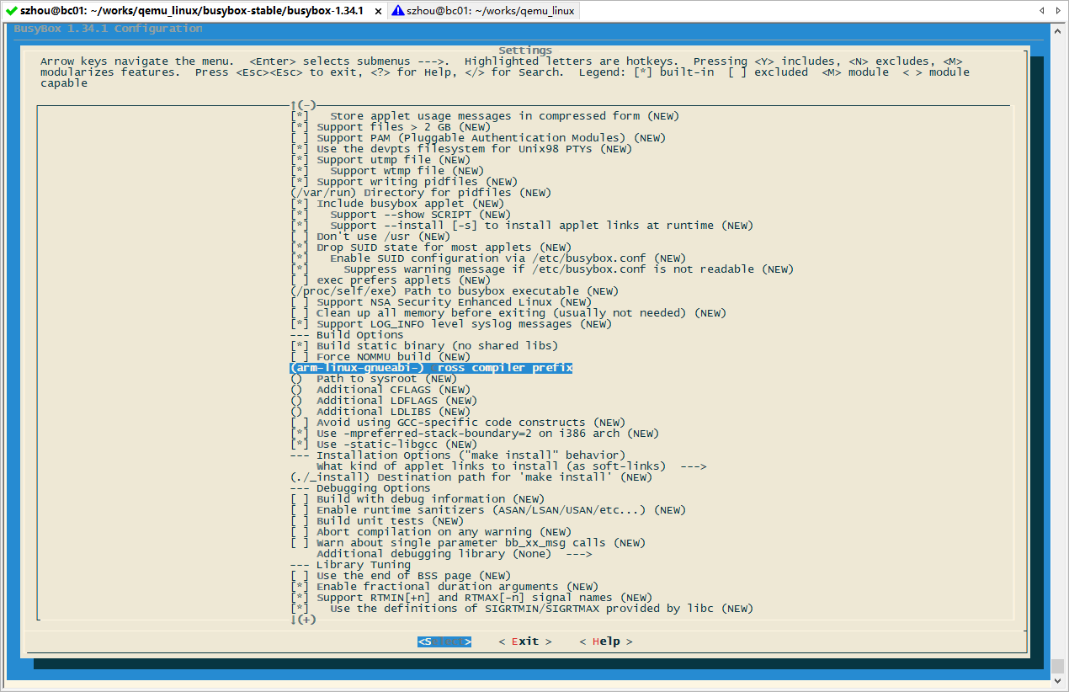The image size is (1069, 692).
Task: Enable Build with debug information
Action: pos(417,499)
